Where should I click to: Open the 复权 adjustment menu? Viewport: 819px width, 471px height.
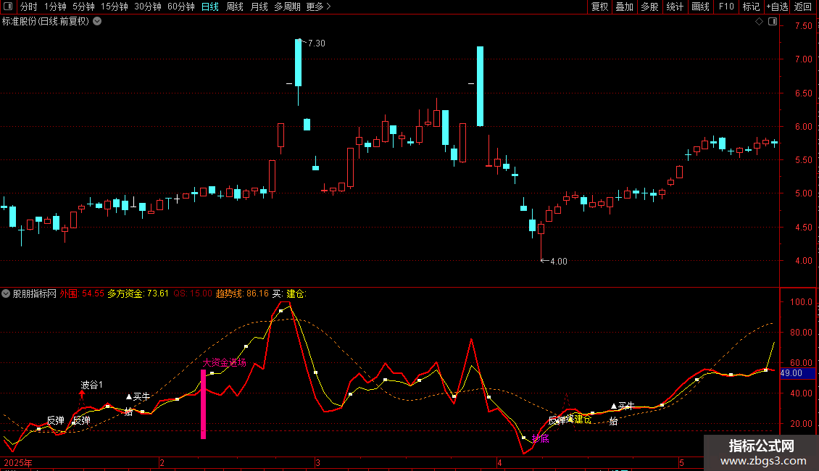pos(599,7)
